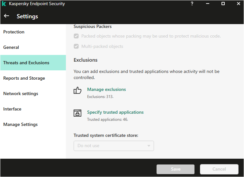Click the locked window icon for trusted applications
Image resolution: width=244 pixels, height=177 pixels.
pyautogui.click(x=77, y=113)
